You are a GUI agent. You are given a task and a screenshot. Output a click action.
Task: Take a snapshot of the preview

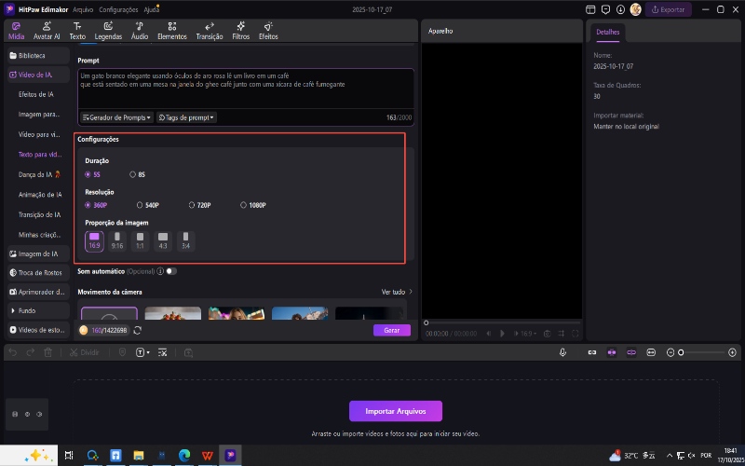click(547, 334)
